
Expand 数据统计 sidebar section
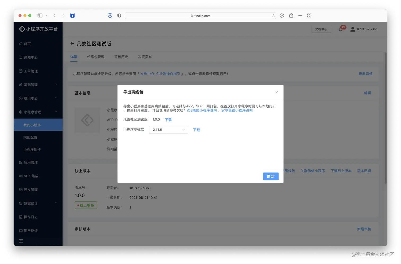click(38, 203)
